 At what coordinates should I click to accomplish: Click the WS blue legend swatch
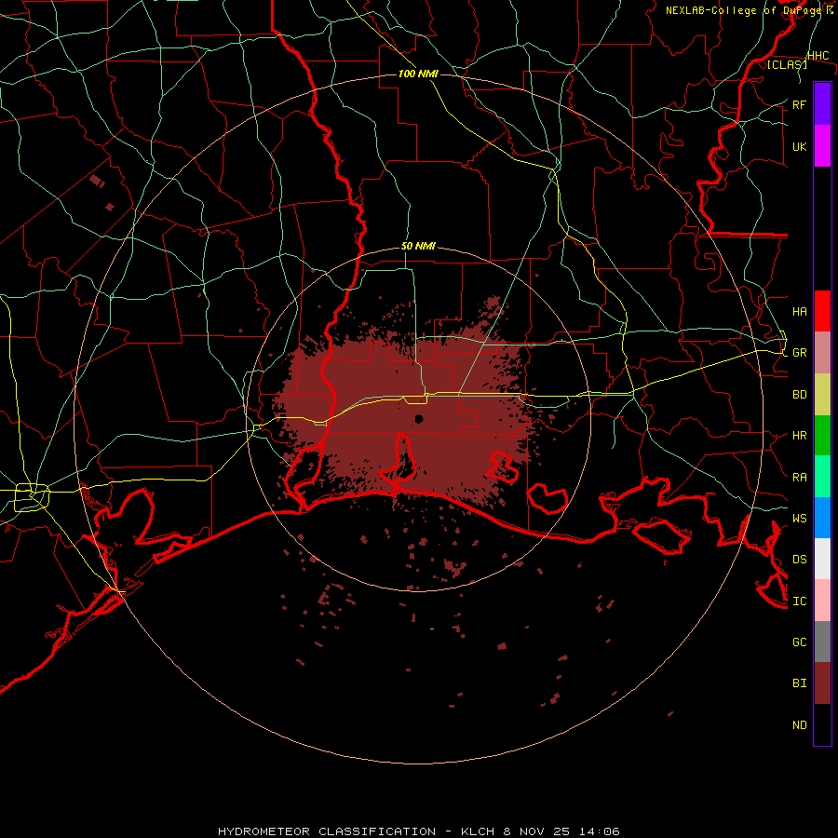pyautogui.click(x=822, y=518)
